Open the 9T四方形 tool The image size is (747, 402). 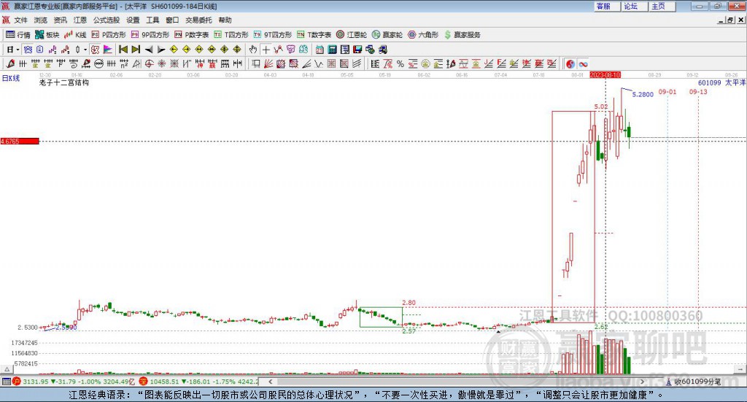(273, 35)
